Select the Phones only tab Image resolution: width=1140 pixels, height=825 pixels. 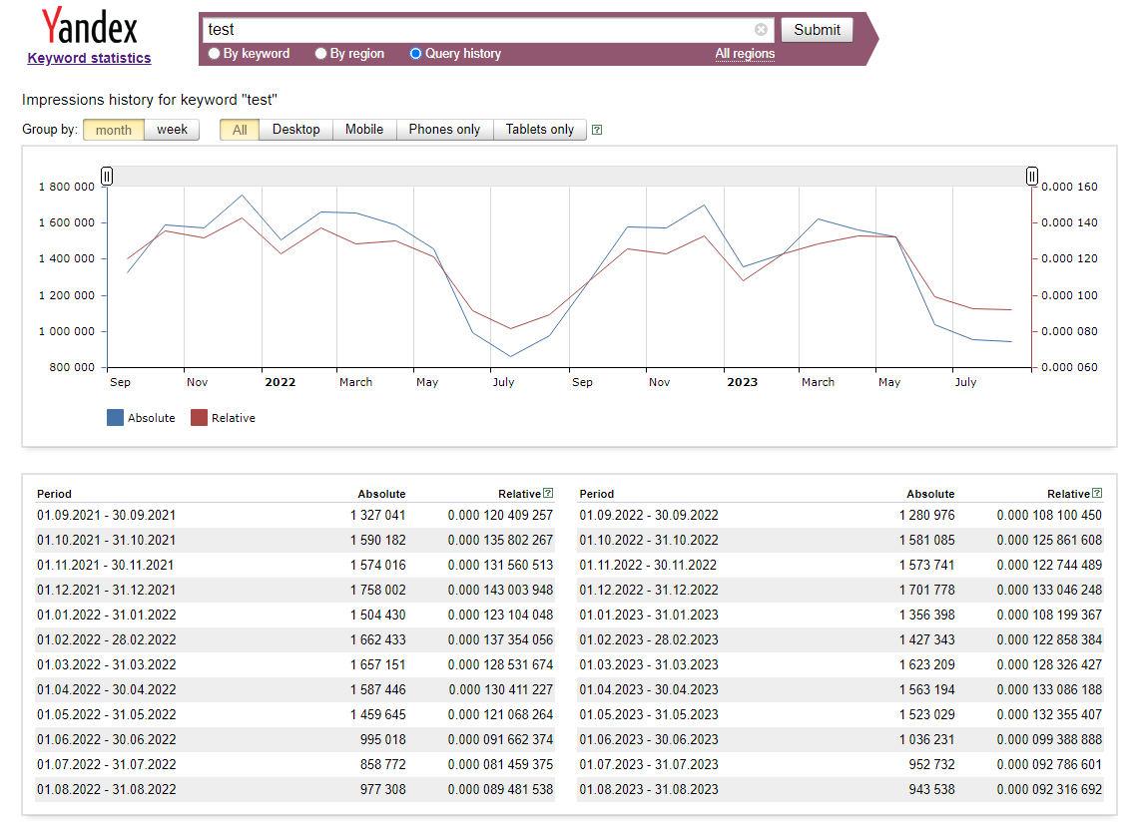click(x=444, y=129)
